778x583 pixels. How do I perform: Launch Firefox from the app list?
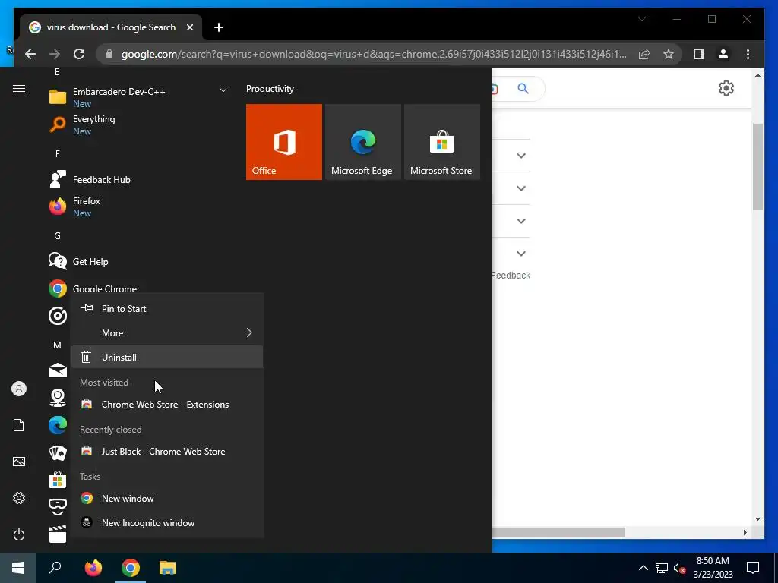(x=139, y=206)
